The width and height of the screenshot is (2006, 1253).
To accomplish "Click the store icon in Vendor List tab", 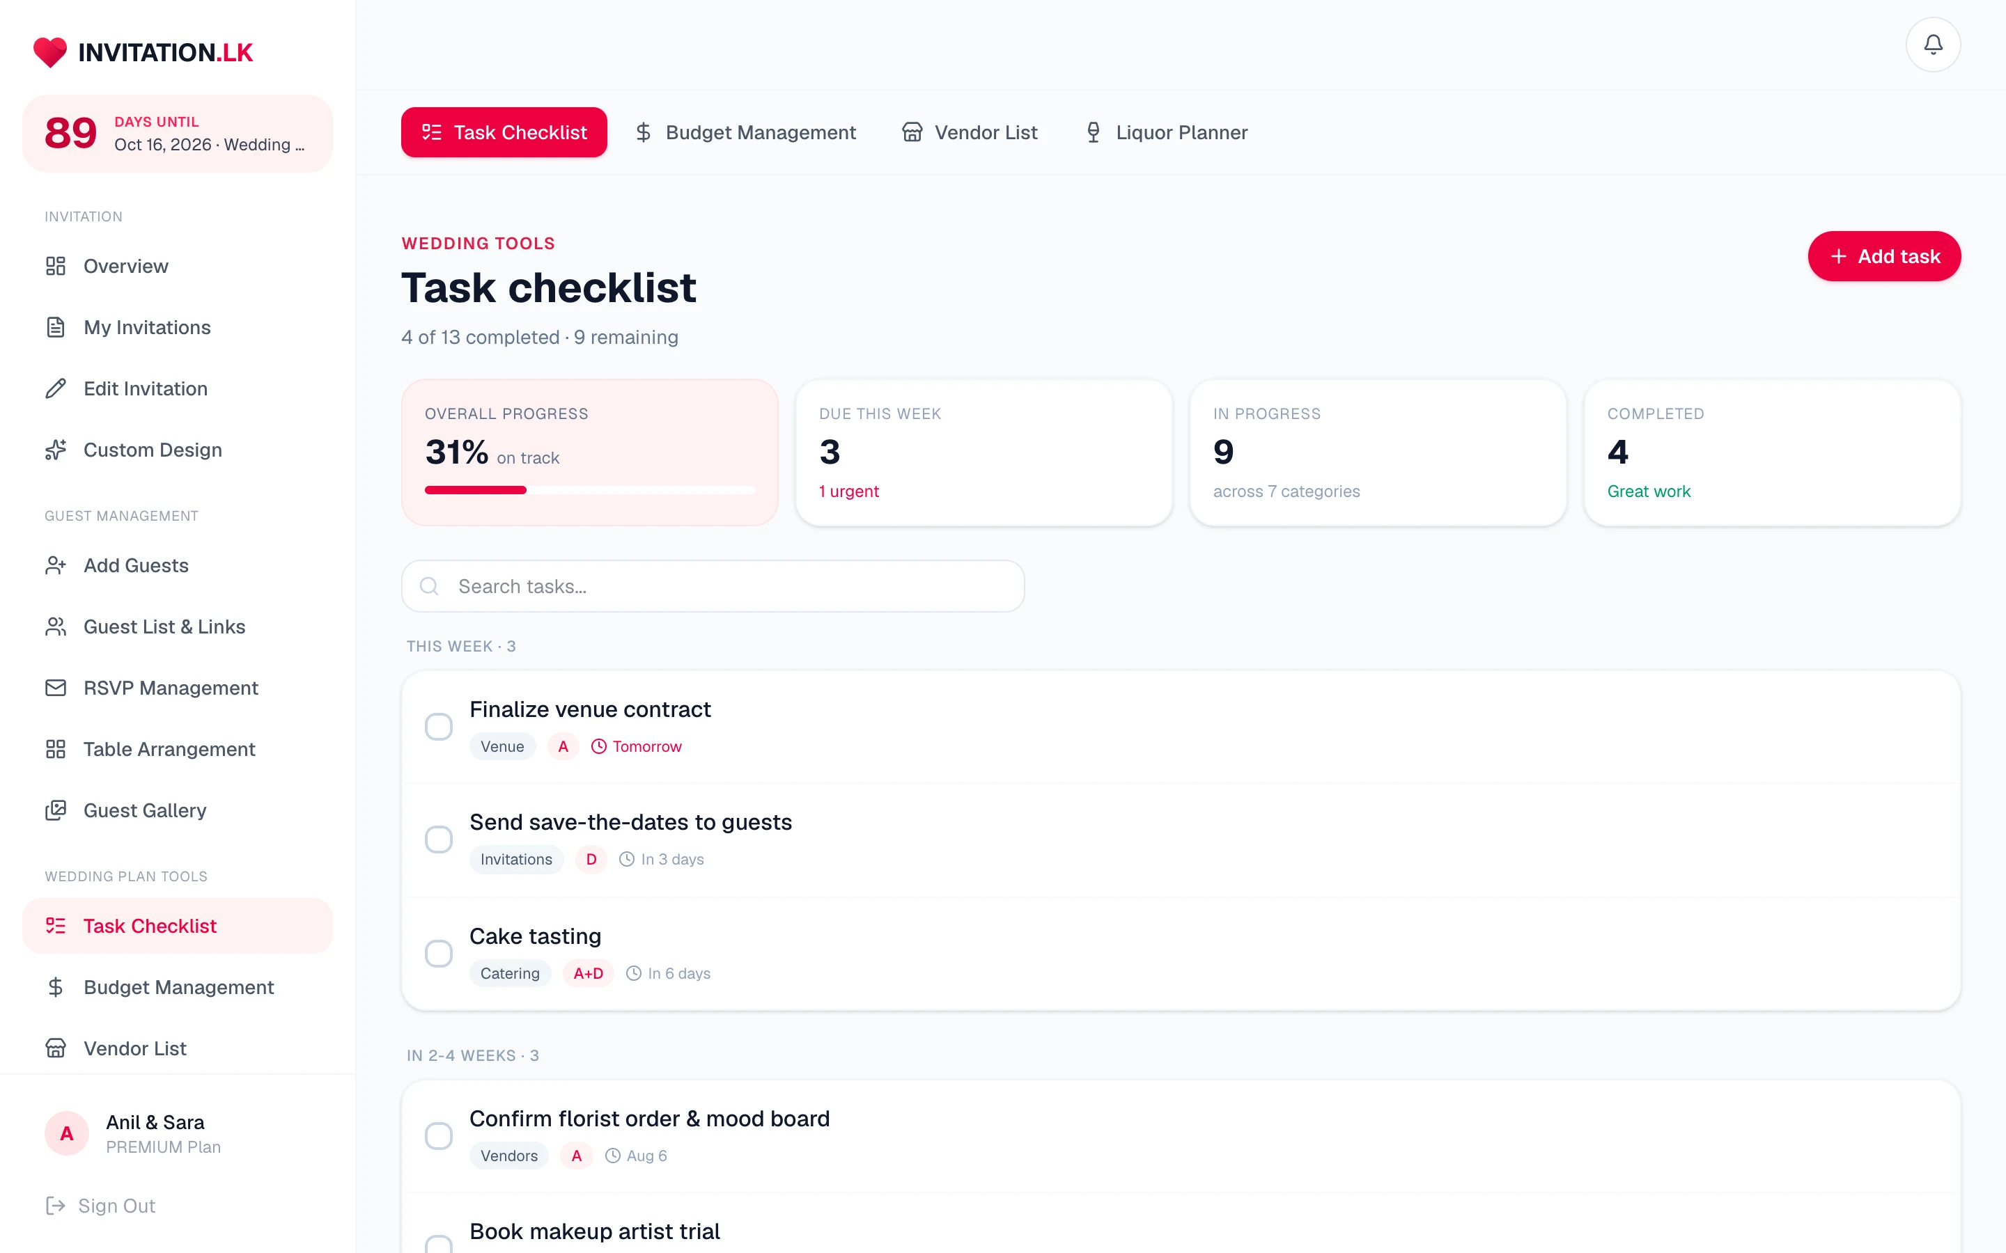I will [x=912, y=132].
